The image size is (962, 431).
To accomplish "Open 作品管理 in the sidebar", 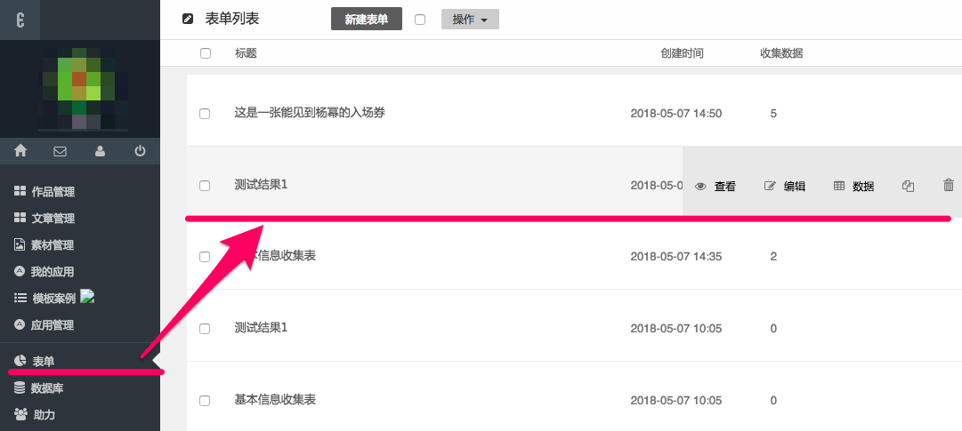I will (x=52, y=192).
